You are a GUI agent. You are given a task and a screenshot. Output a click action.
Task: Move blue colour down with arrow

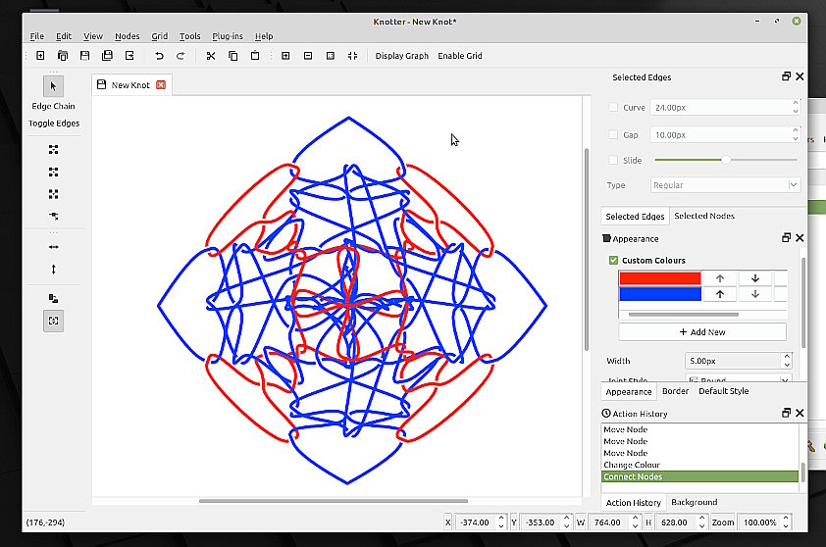(x=755, y=294)
